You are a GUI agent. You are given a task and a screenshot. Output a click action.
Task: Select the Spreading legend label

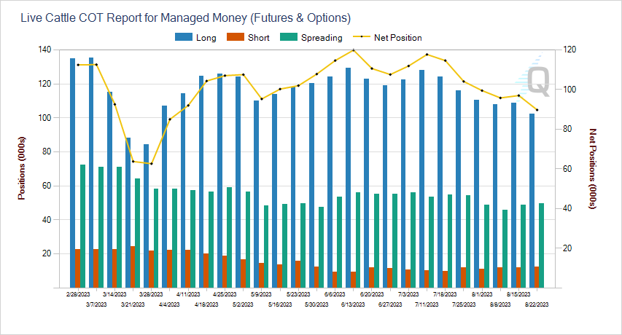(x=322, y=38)
